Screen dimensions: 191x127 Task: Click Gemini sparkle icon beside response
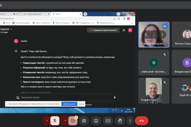16,51
